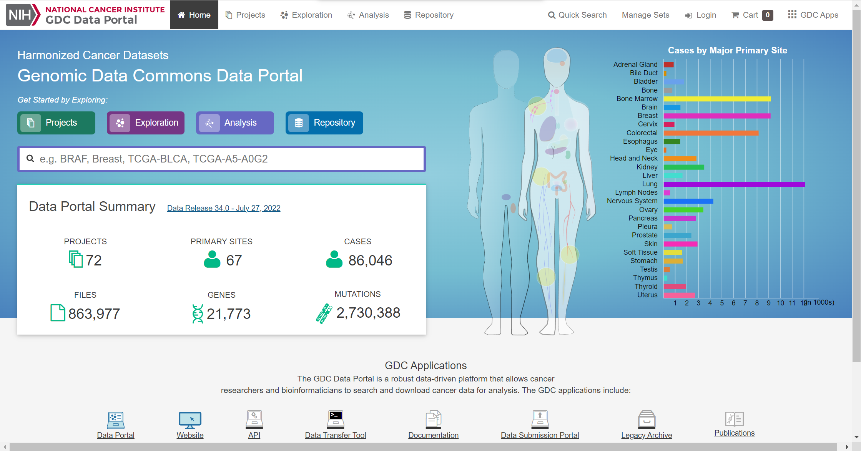
Task: Click Quick Search in header
Action: pos(577,15)
